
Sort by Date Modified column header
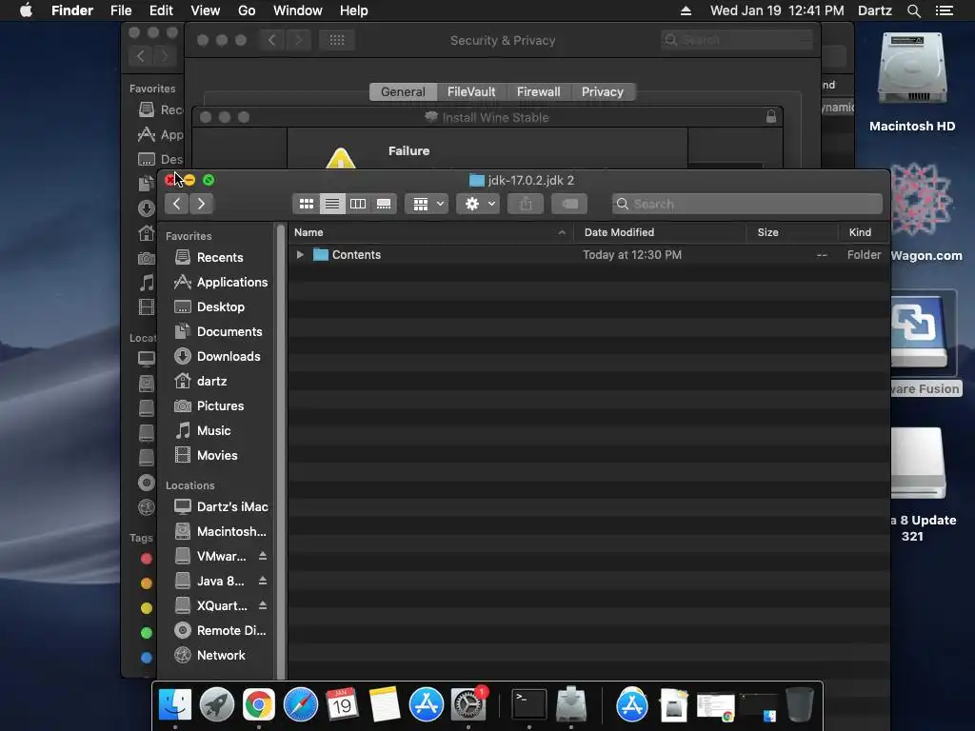(659, 232)
